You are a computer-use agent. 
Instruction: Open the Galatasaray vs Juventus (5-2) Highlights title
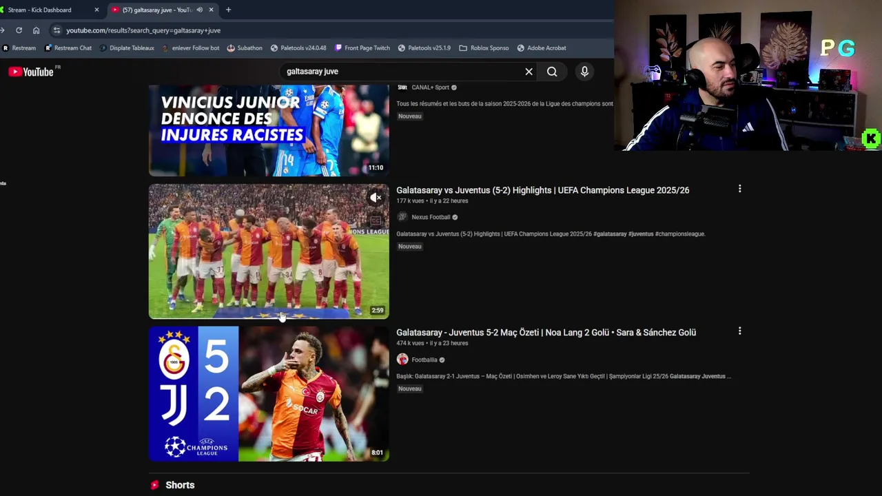coord(542,190)
